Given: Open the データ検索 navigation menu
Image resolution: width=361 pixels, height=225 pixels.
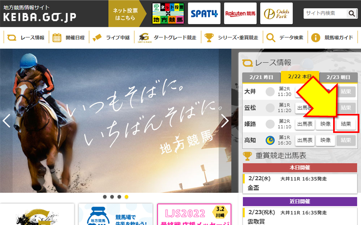Looking at the screenshot, I should tap(285, 38).
